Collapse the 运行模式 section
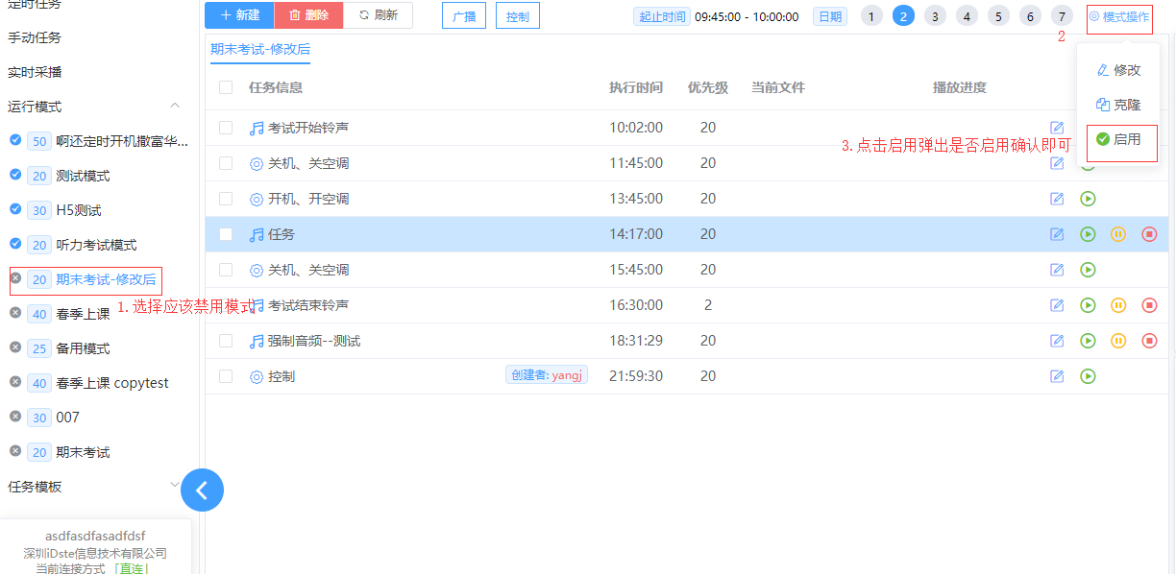1176x574 pixels. click(175, 106)
